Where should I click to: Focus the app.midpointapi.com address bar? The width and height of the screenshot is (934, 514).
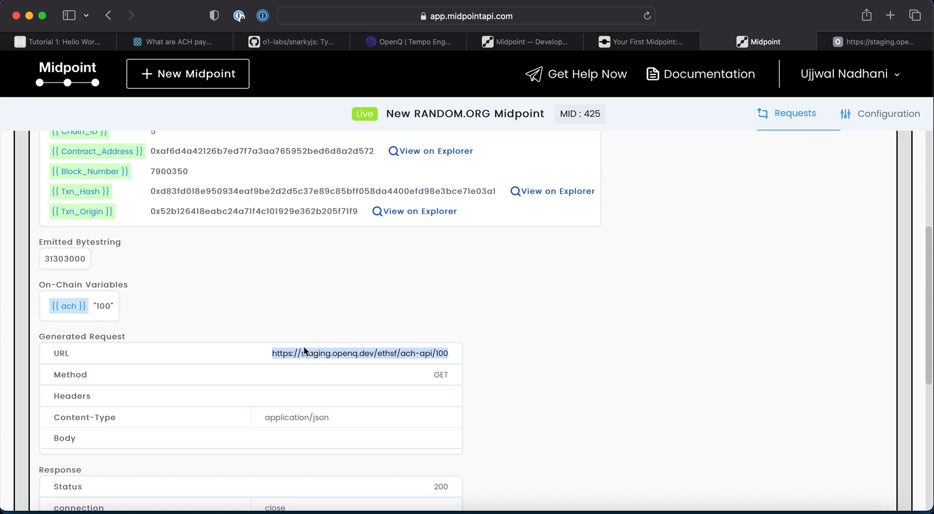pos(466,16)
